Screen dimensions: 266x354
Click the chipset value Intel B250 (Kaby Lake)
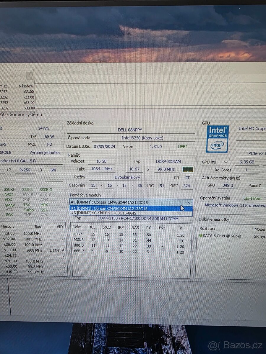(x=142, y=138)
